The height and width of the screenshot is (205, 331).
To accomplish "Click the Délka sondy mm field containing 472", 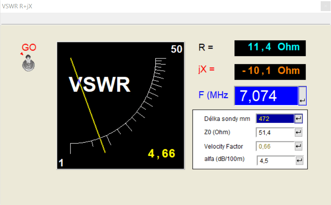I will [x=275, y=118].
